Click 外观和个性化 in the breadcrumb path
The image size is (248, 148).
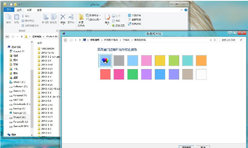click(x=111, y=40)
